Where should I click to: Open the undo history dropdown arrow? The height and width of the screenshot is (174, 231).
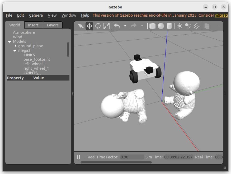tap(125, 26)
